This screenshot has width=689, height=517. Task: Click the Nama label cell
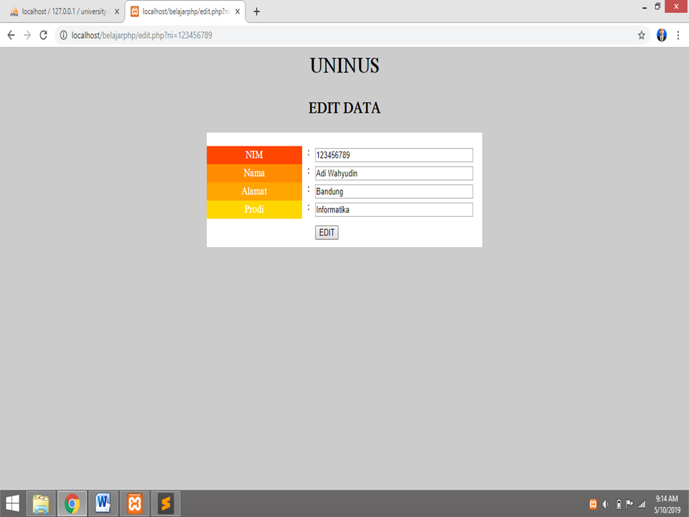click(254, 173)
